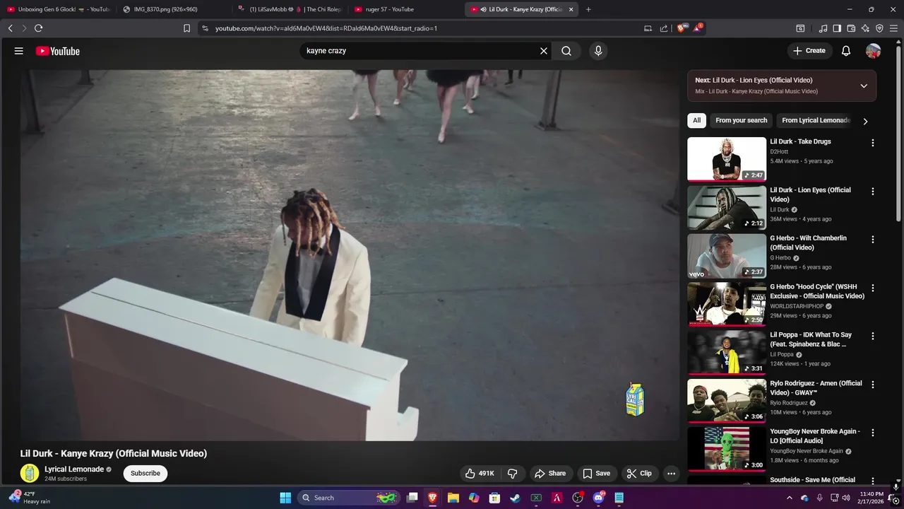
Task: Open Leo AI sparkle icon
Action: coord(865,28)
